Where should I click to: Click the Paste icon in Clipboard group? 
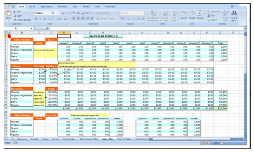tap(8, 13)
